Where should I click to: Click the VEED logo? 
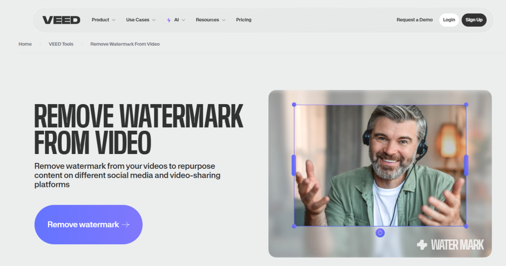pyautogui.click(x=61, y=20)
